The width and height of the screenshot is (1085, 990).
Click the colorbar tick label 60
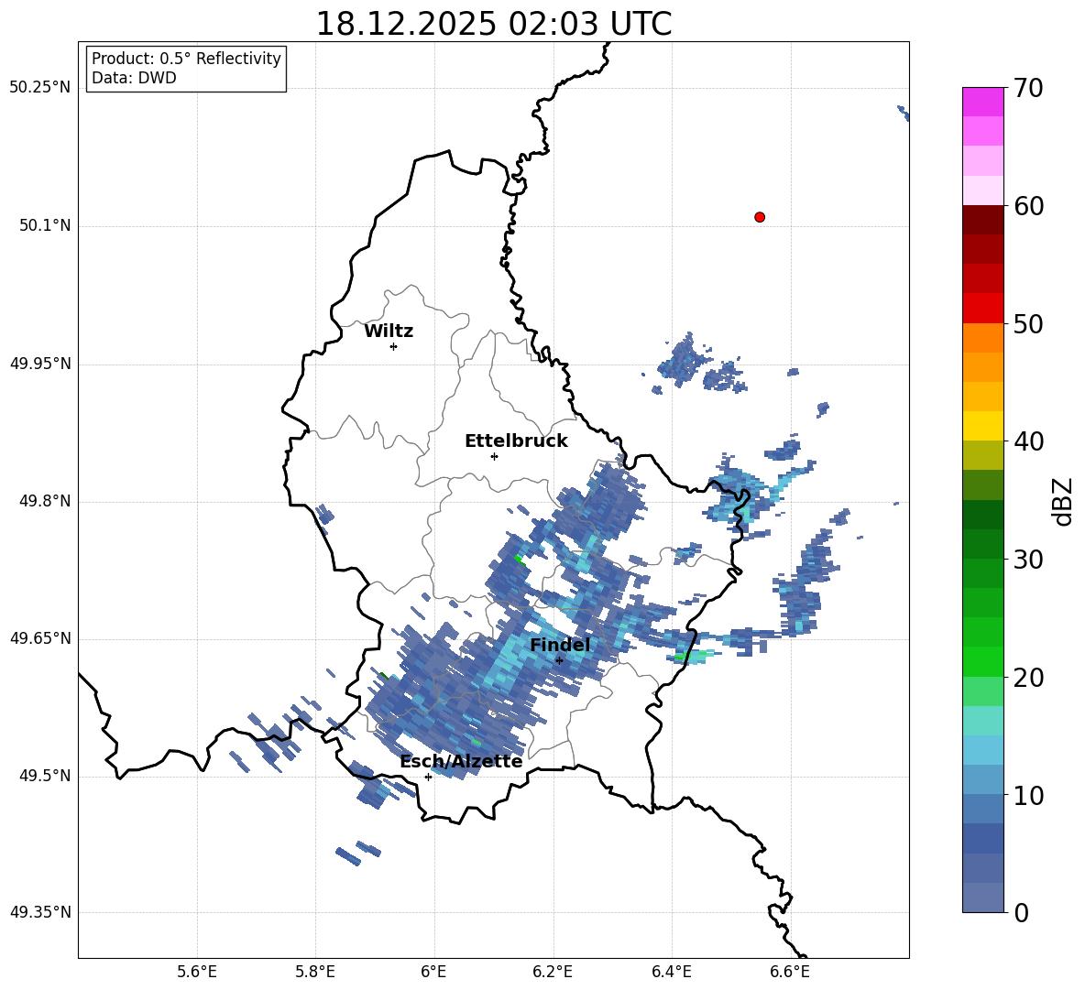(x=1028, y=206)
